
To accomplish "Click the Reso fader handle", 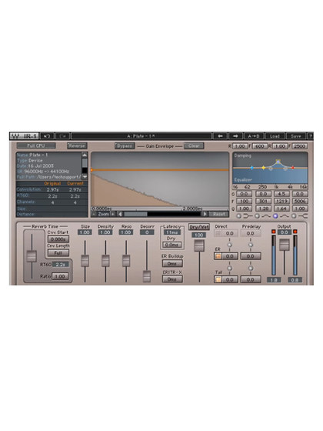I will tap(126, 261).
